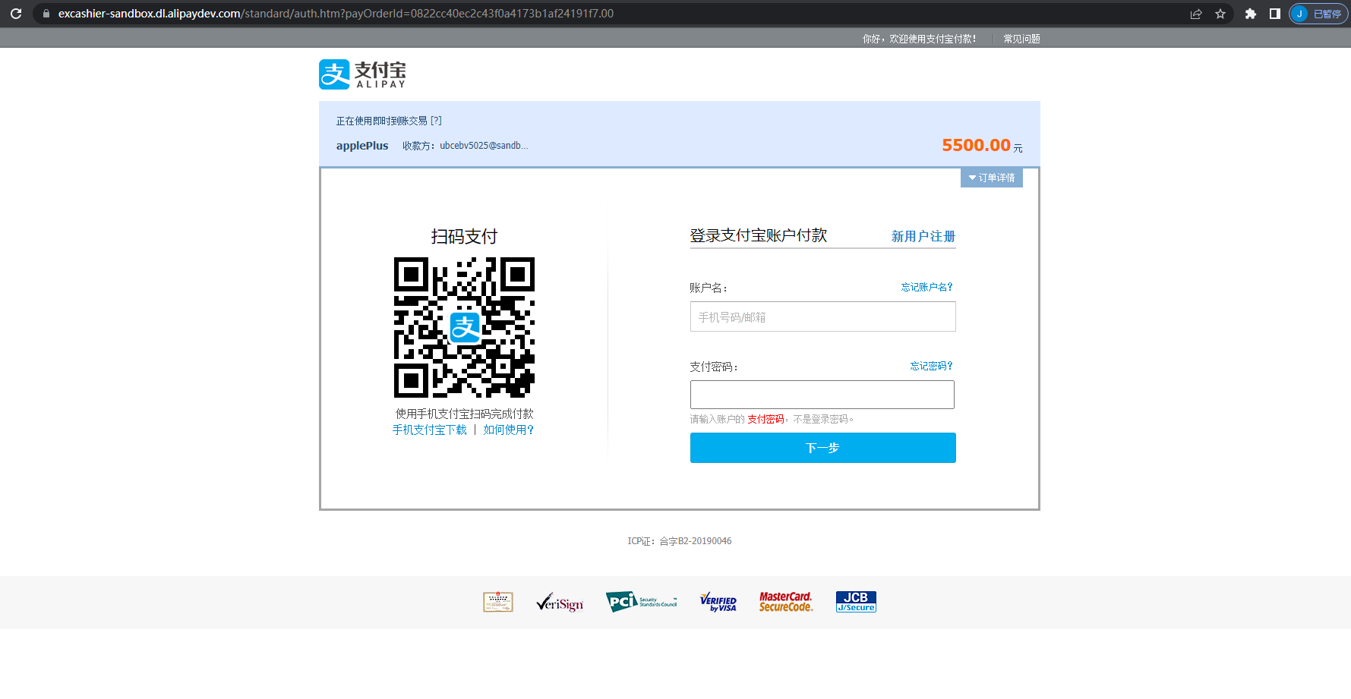Click the blue 下一步 button
The width and height of the screenshot is (1351, 699).
(822, 448)
